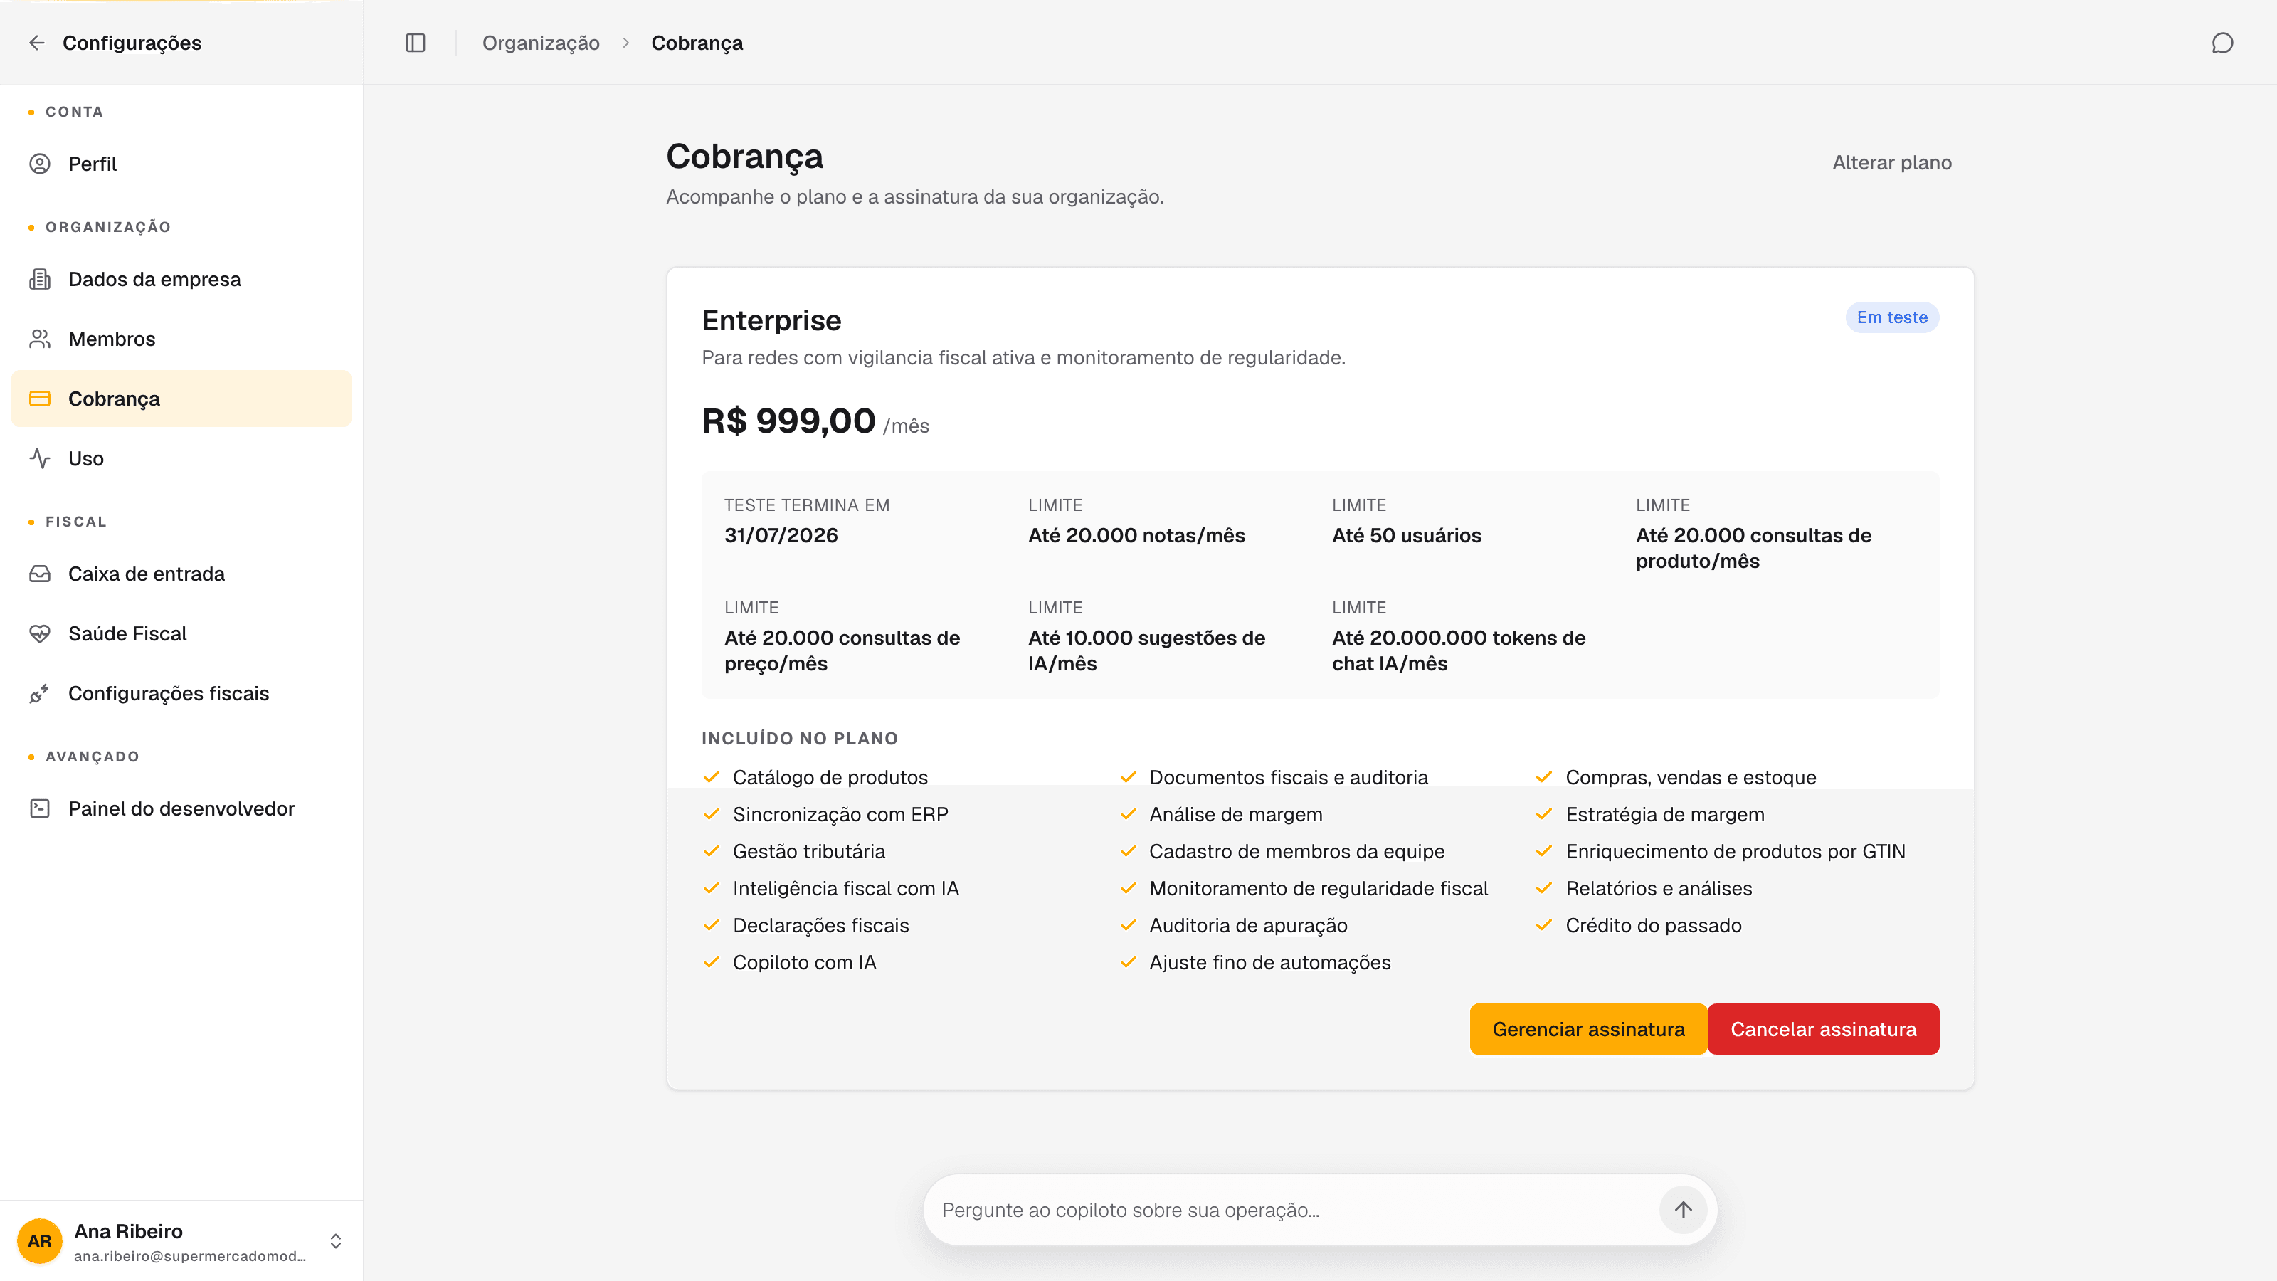The width and height of the screenshot is (2277, 1281).
Task: Click 'Estratégia de margem' feature
Action: coord(1665,814)
